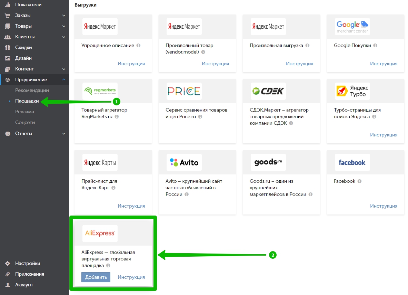
Task: Click info icon beside Price.ru description
Action: coord(200,116)
